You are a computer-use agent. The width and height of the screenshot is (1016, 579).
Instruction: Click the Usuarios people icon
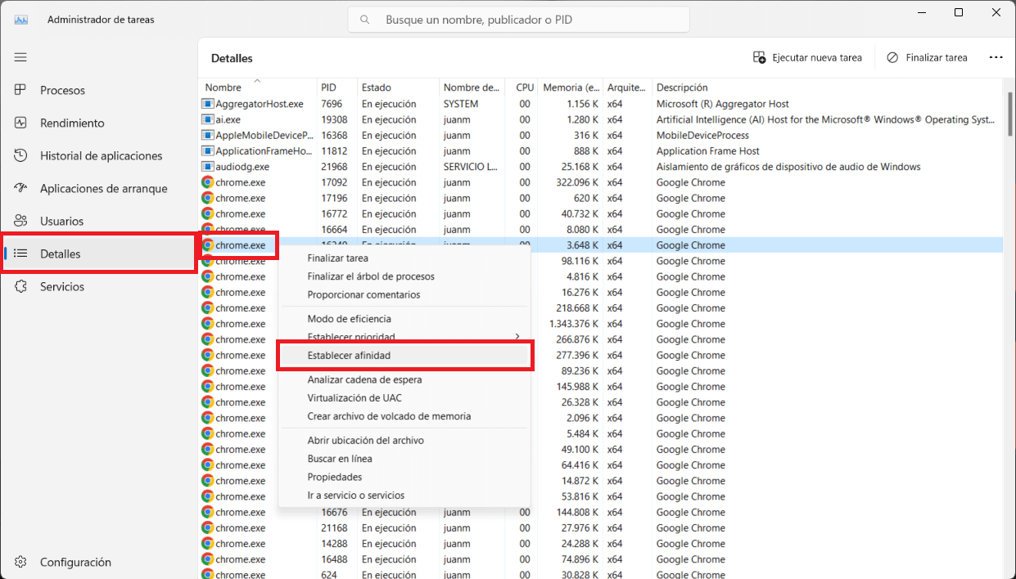click(20, 221)
